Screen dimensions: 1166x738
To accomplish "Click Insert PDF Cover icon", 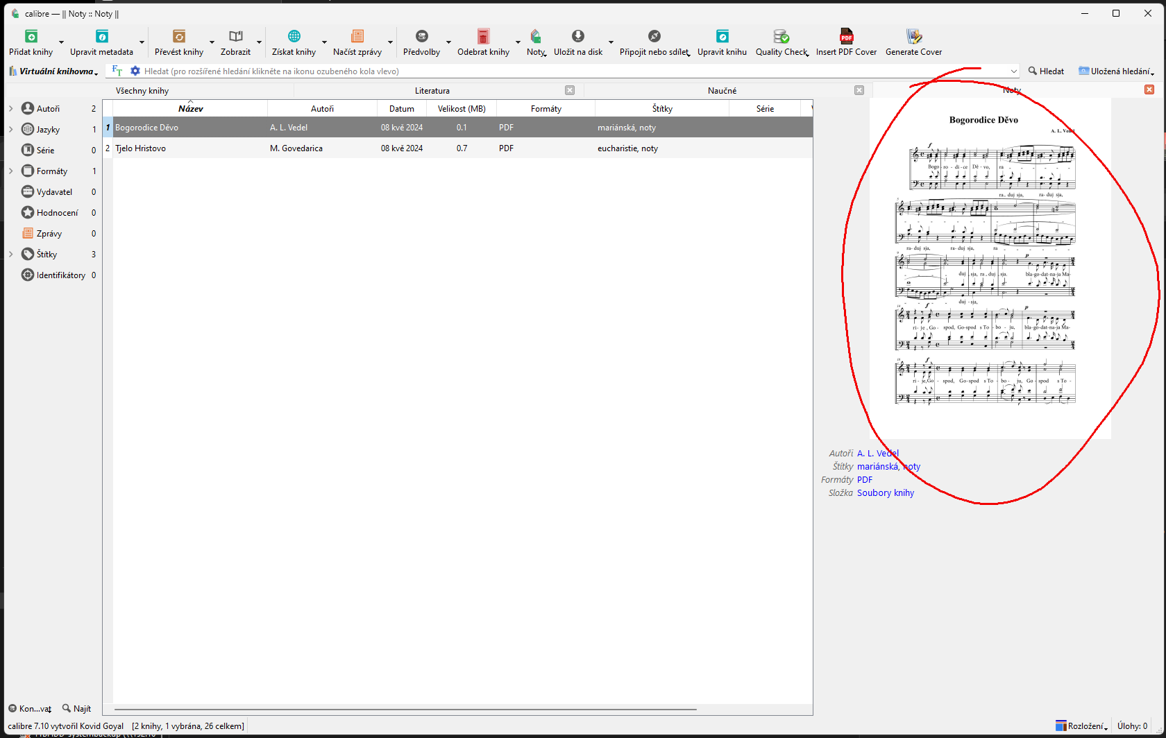I will point(847,36).
